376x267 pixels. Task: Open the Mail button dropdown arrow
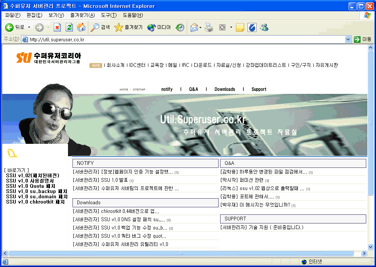pyautogui.click(x=200, y=27)
